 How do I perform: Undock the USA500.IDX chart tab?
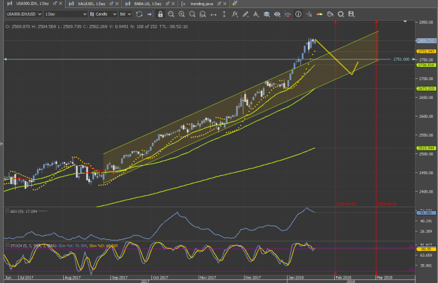click(55, 4)
